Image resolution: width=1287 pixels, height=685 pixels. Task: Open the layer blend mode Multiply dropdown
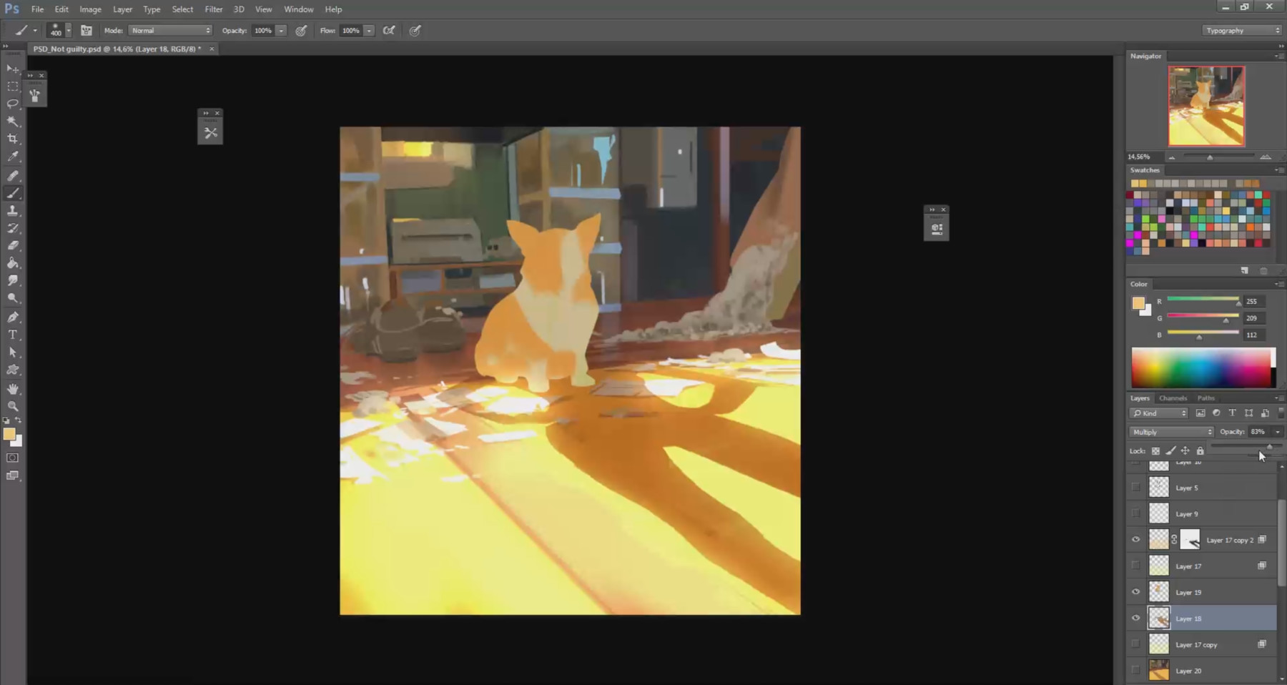(1171, 432)
